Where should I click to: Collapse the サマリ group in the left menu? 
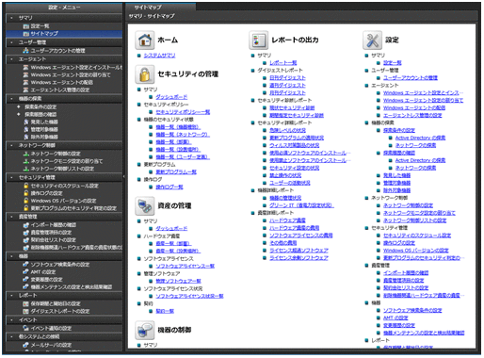11,18
